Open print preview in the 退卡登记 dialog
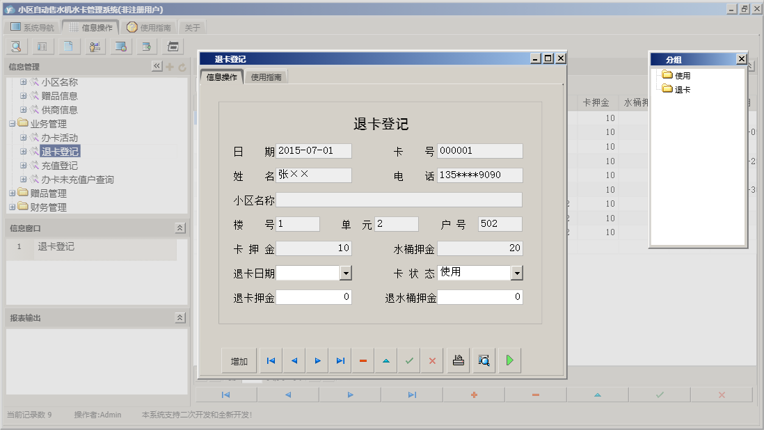Image resolution: width=764 pixels, height=430 pixels. coord(483,360)
